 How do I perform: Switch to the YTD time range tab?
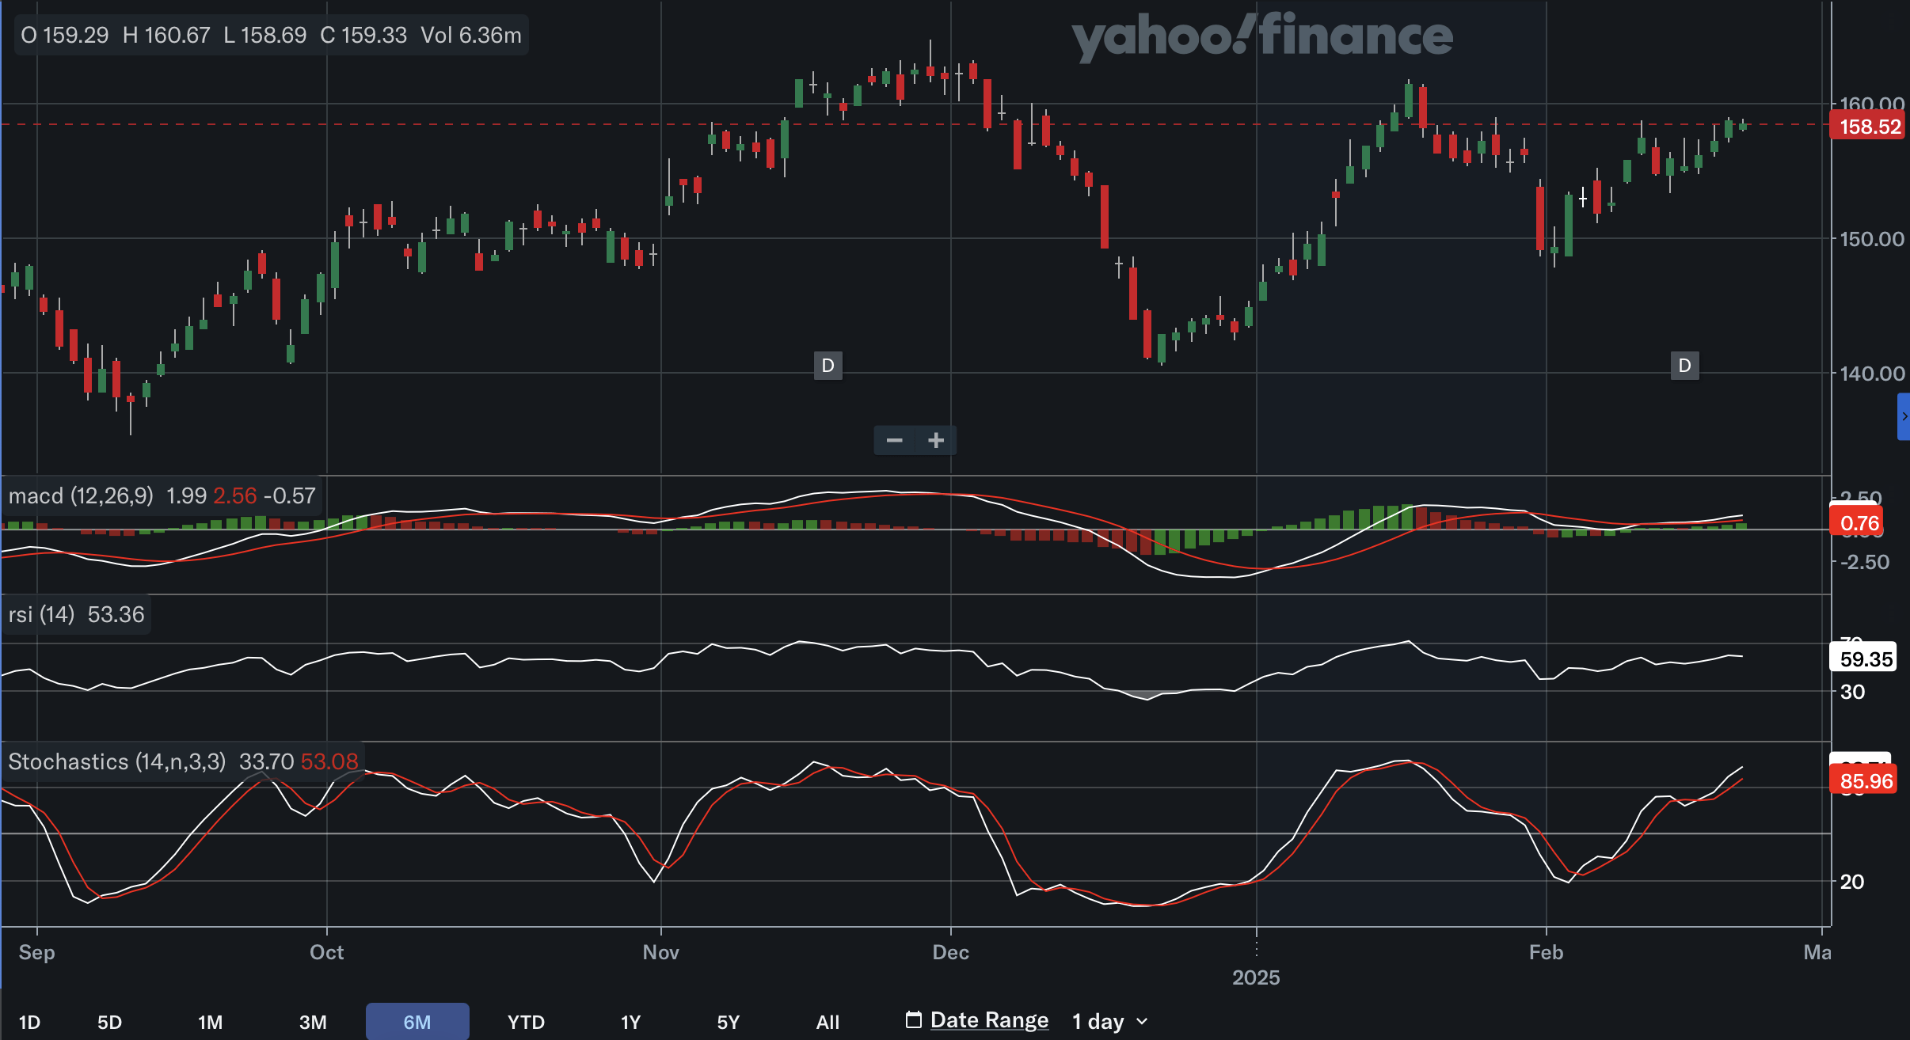coord(525,1021)
